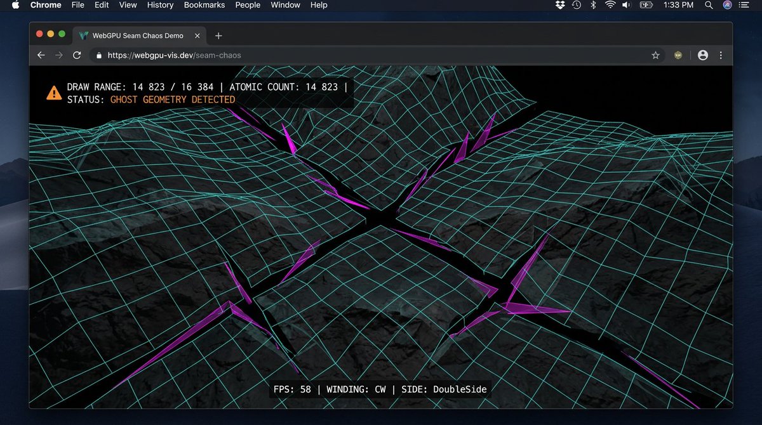Open Notification Center list icon
The height and width of the screenshot is (425, 762).
click(744, 5)
